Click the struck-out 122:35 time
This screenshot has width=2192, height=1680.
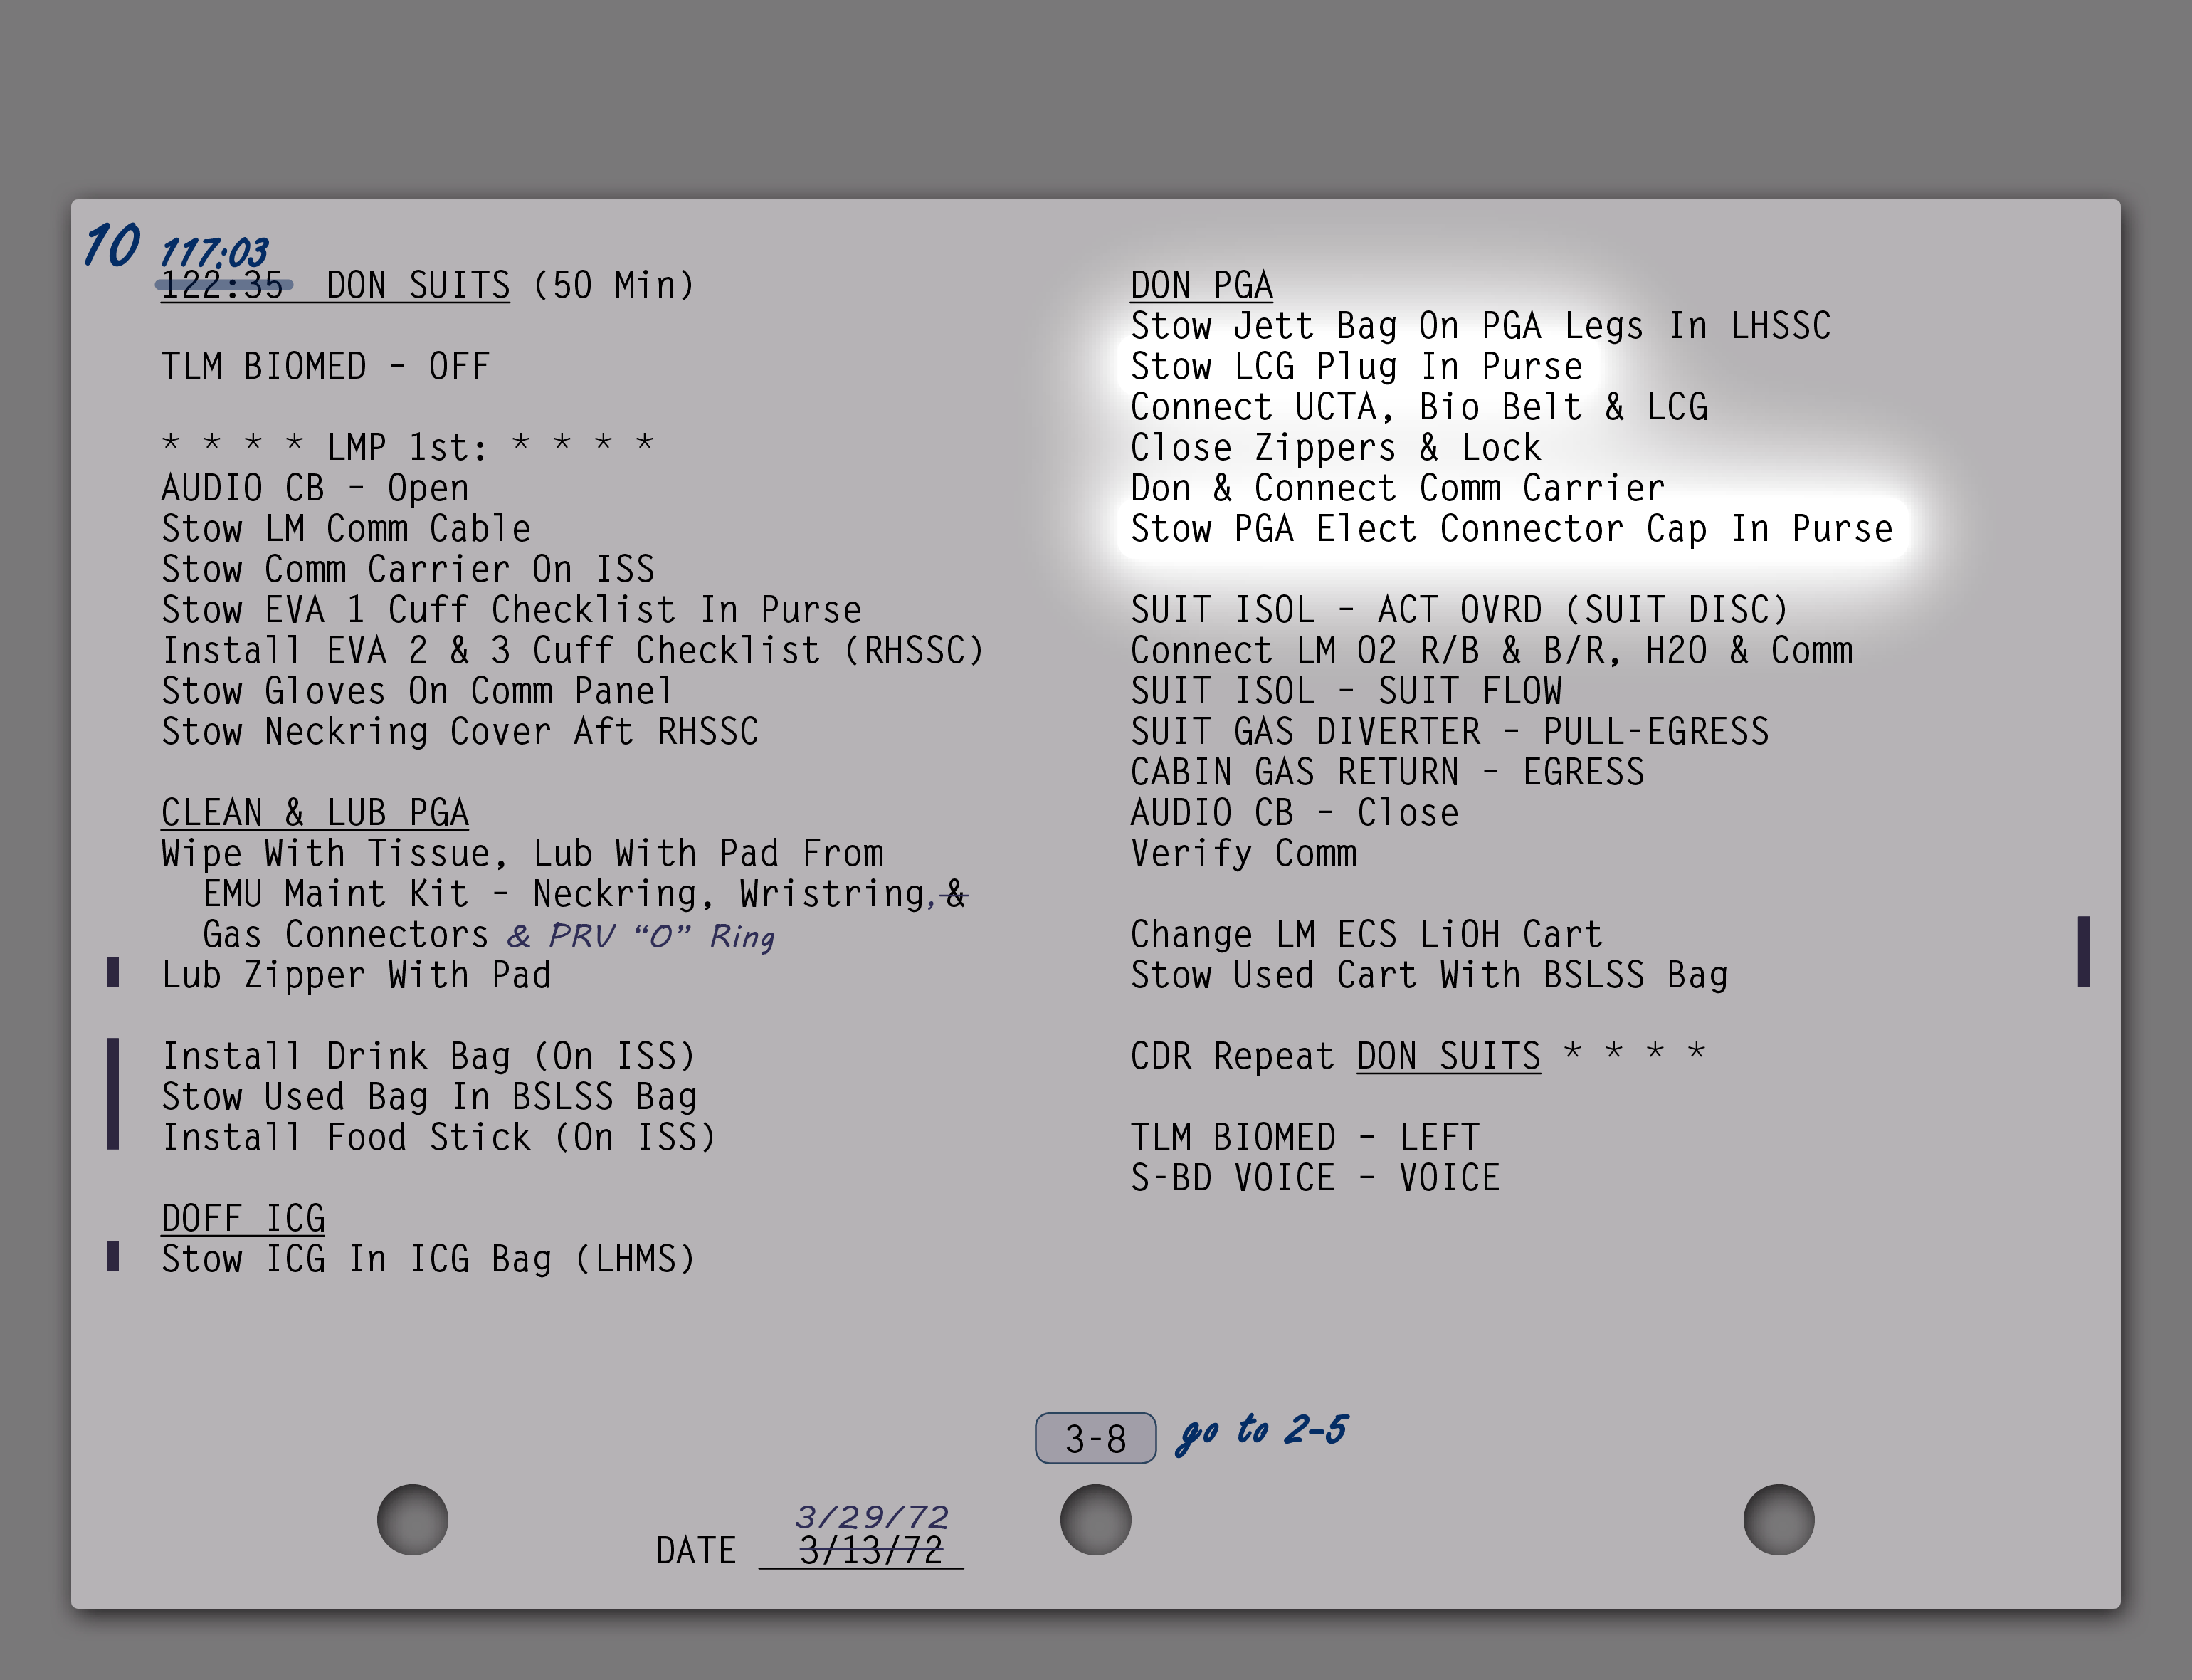[x=223, y=286]
